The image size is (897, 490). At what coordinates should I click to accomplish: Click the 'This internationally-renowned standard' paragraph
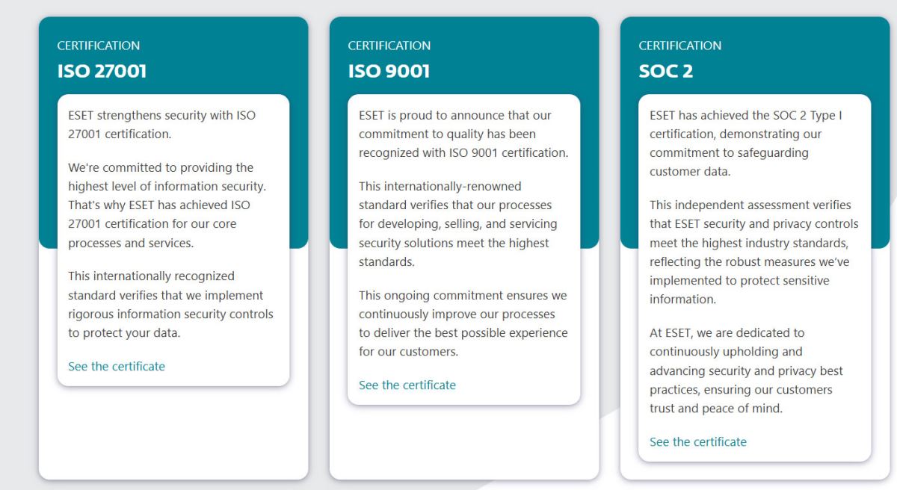coord(458,223)
